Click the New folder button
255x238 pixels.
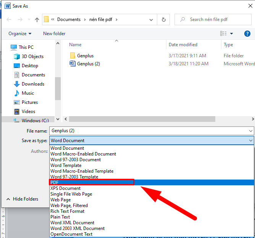pyautogui.click(x=54, y=34)
